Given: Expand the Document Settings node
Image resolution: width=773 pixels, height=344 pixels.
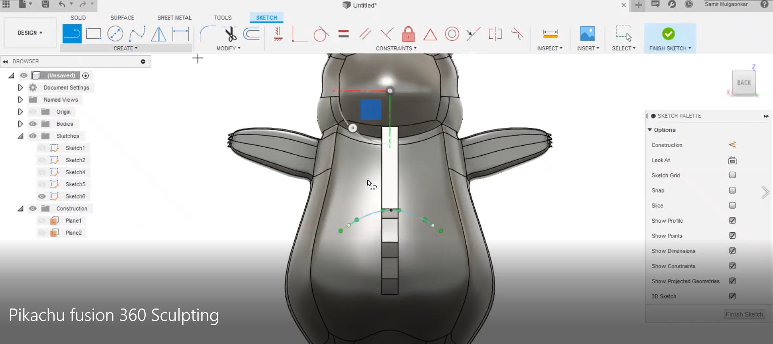Looking at the screenshot, I should tap(20, 88).
